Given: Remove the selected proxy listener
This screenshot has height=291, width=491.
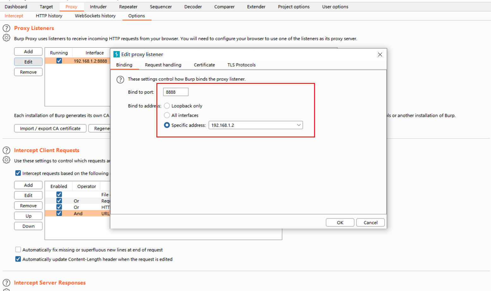Looking at the screenshot, I should click(28, 72).
